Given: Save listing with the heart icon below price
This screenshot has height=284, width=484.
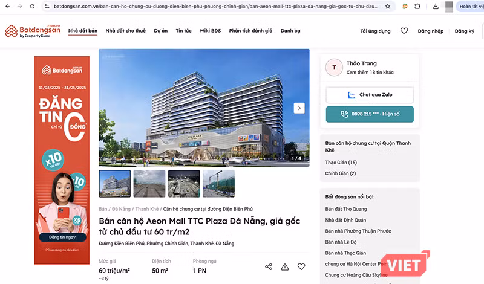Looking at the screenshot, I should [301, 266].
